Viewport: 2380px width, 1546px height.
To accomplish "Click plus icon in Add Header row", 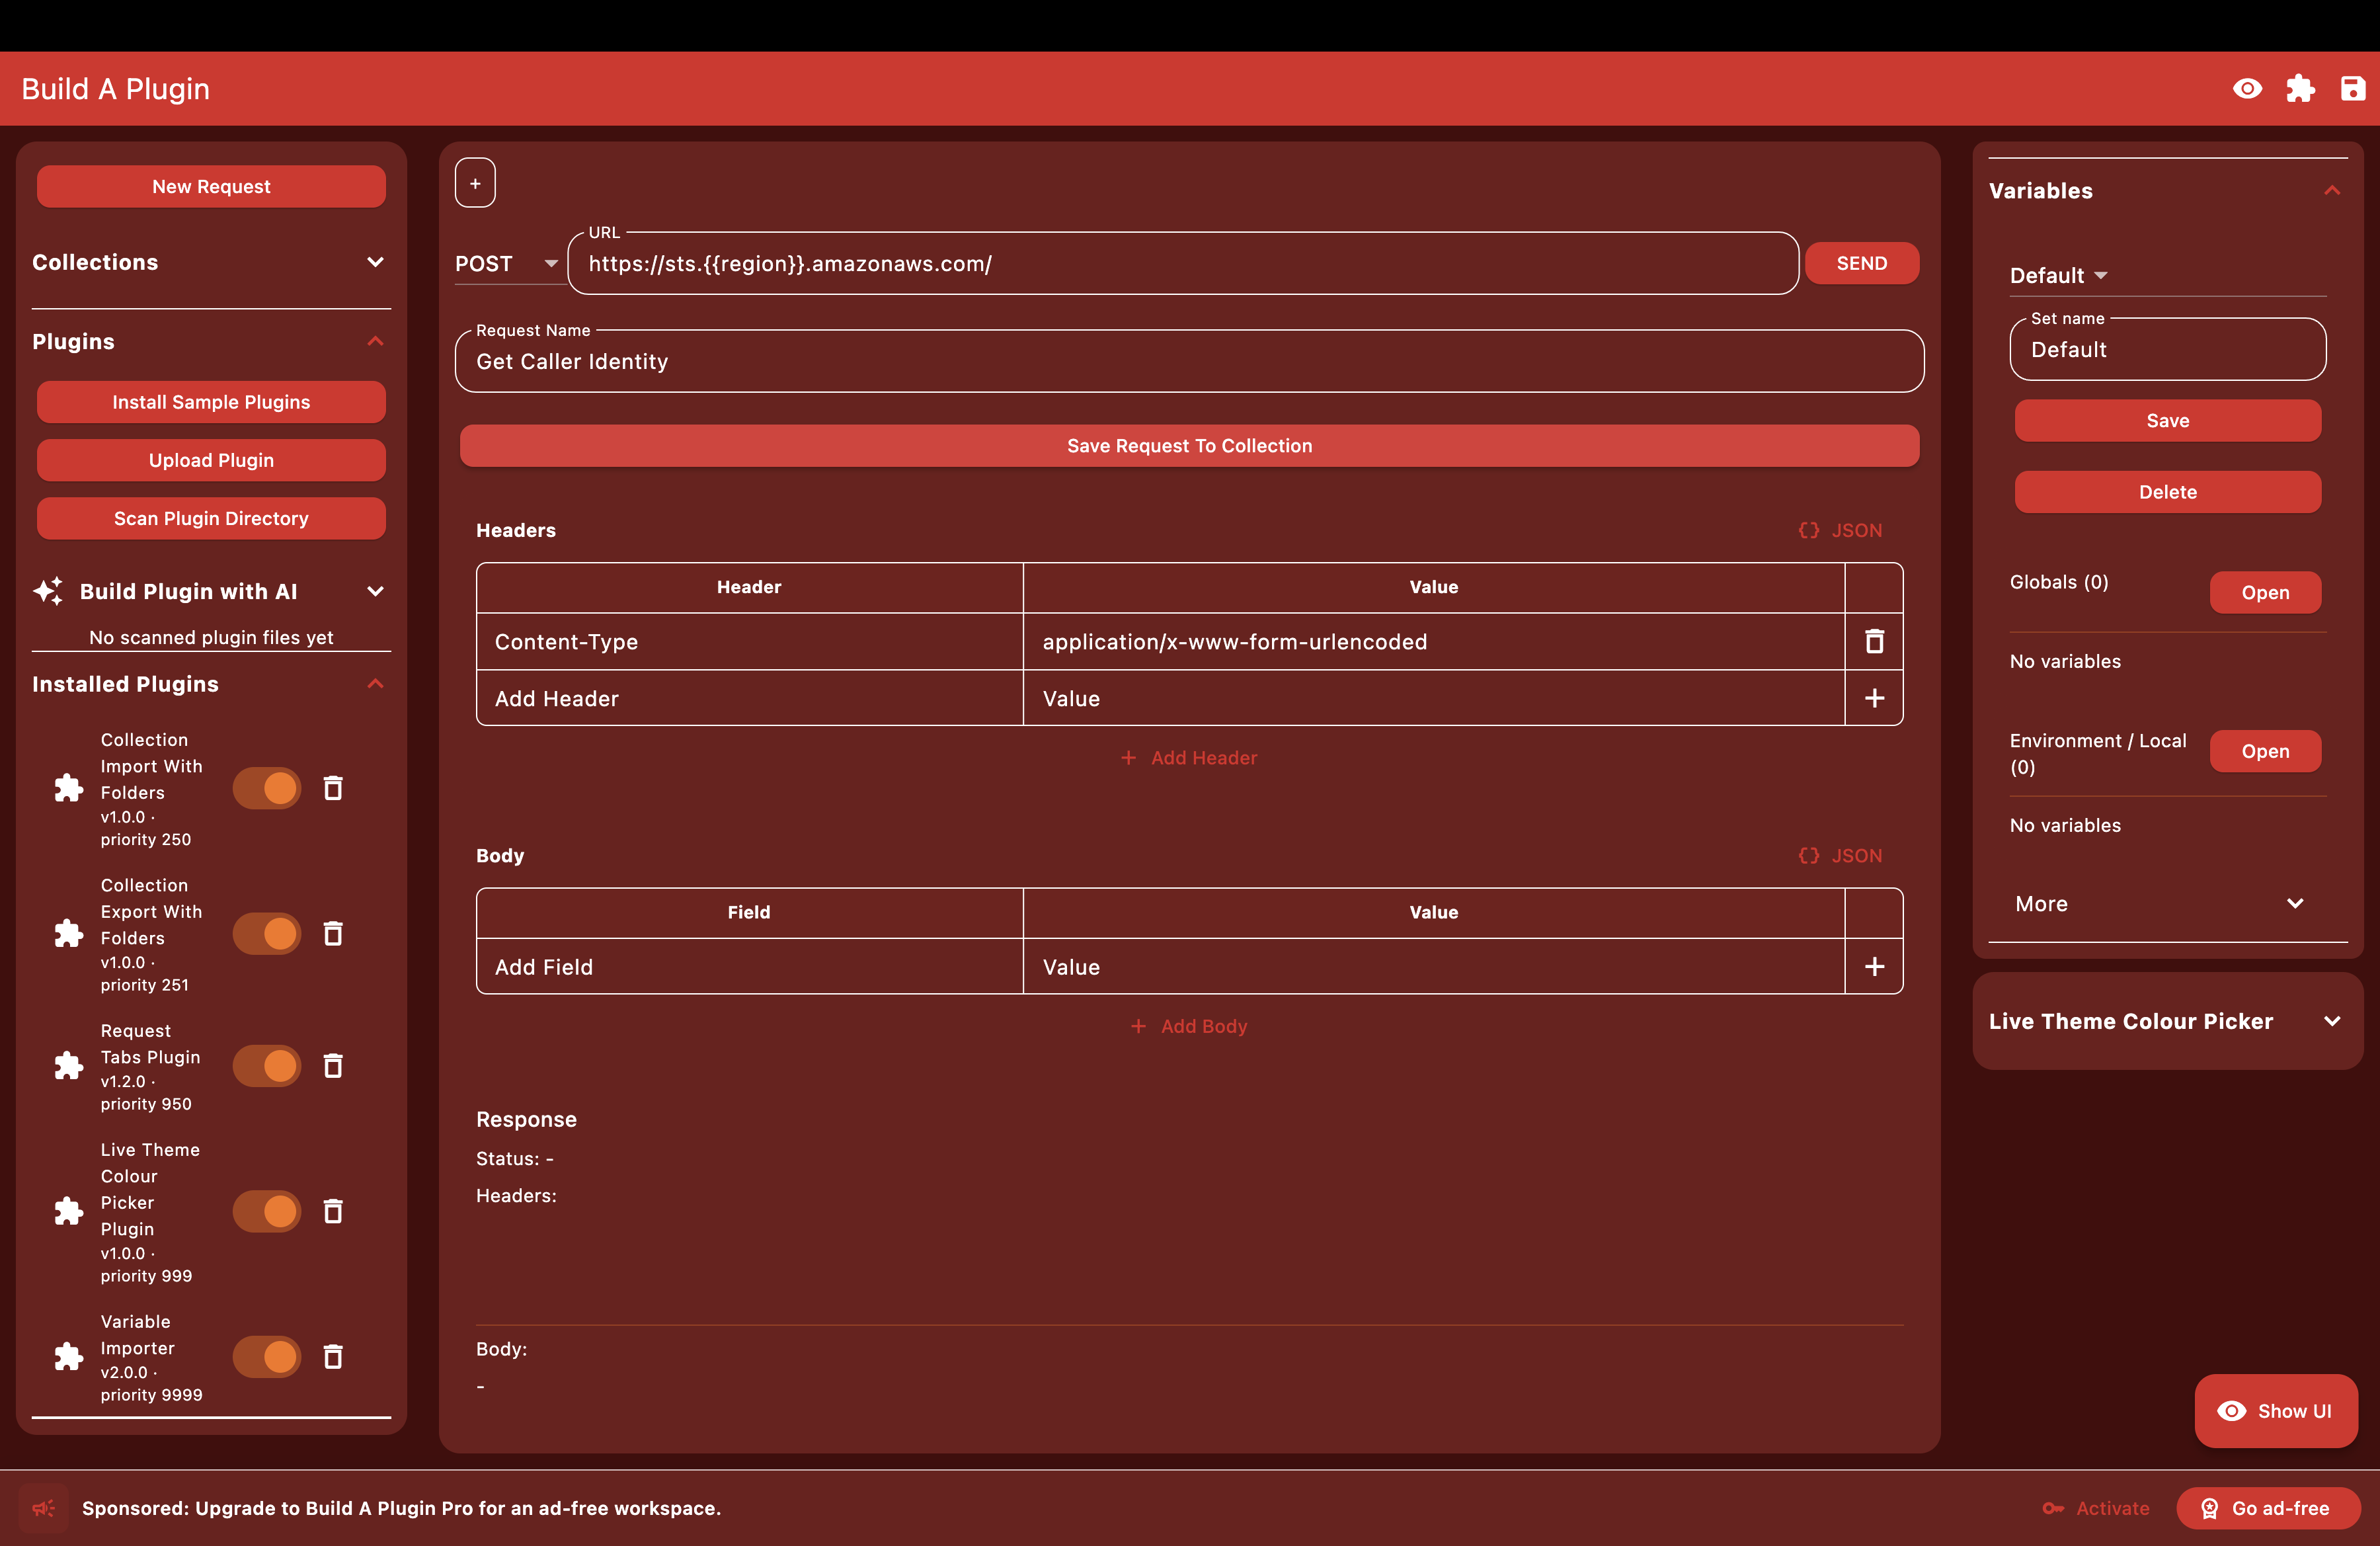I will [x=1874, y=698].
